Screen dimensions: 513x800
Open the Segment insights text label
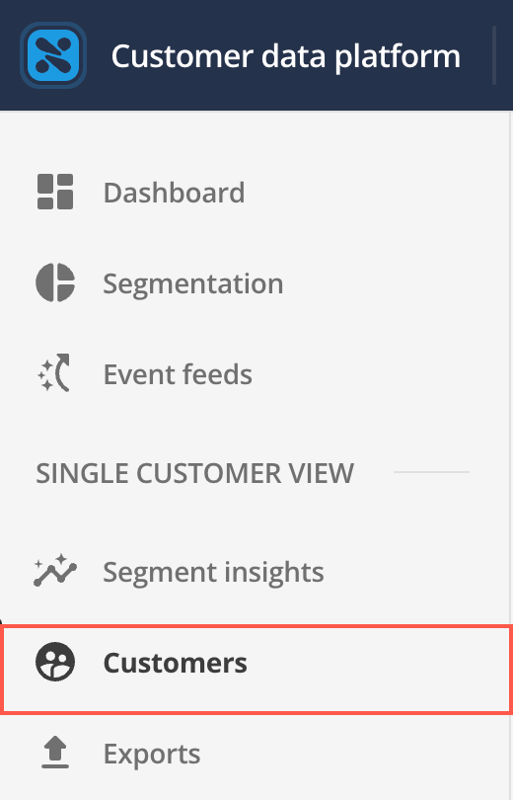pos(213,572)
